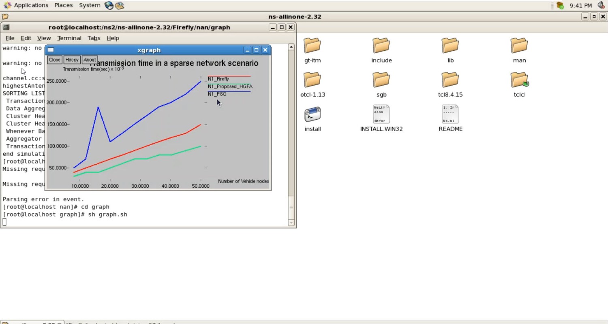Open the terminal Edit menu
608x324 pixels.
(x=26, y=38)
